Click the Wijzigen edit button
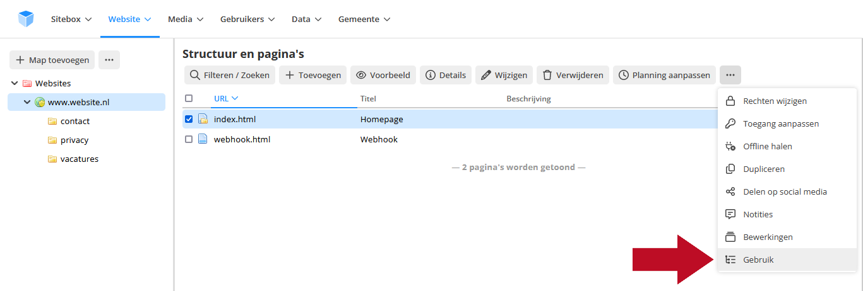863x291 pixels. coord(504,75)
